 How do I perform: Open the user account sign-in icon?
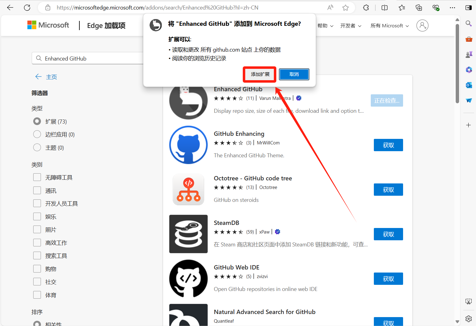(x=422, y=26)
